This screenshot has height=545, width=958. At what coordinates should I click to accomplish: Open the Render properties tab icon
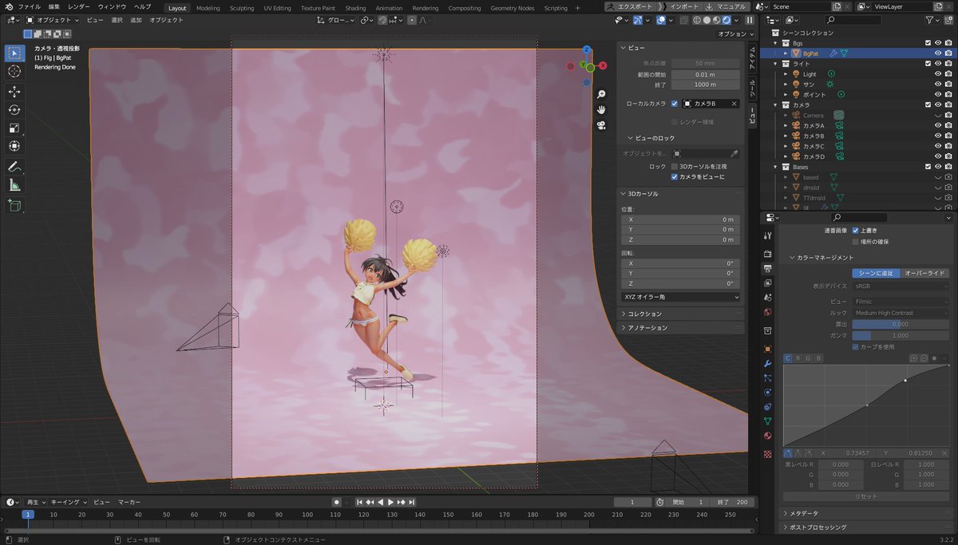[x=768, y=254]
